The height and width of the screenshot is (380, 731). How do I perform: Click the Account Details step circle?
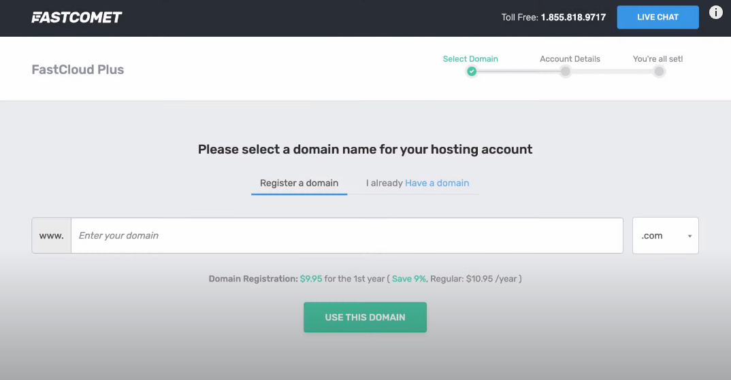pos(565,71)
